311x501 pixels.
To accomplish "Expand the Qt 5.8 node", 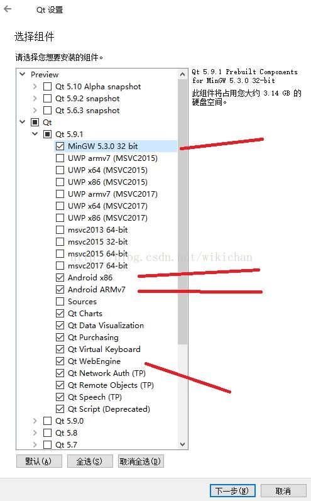I will click(35, 433).
